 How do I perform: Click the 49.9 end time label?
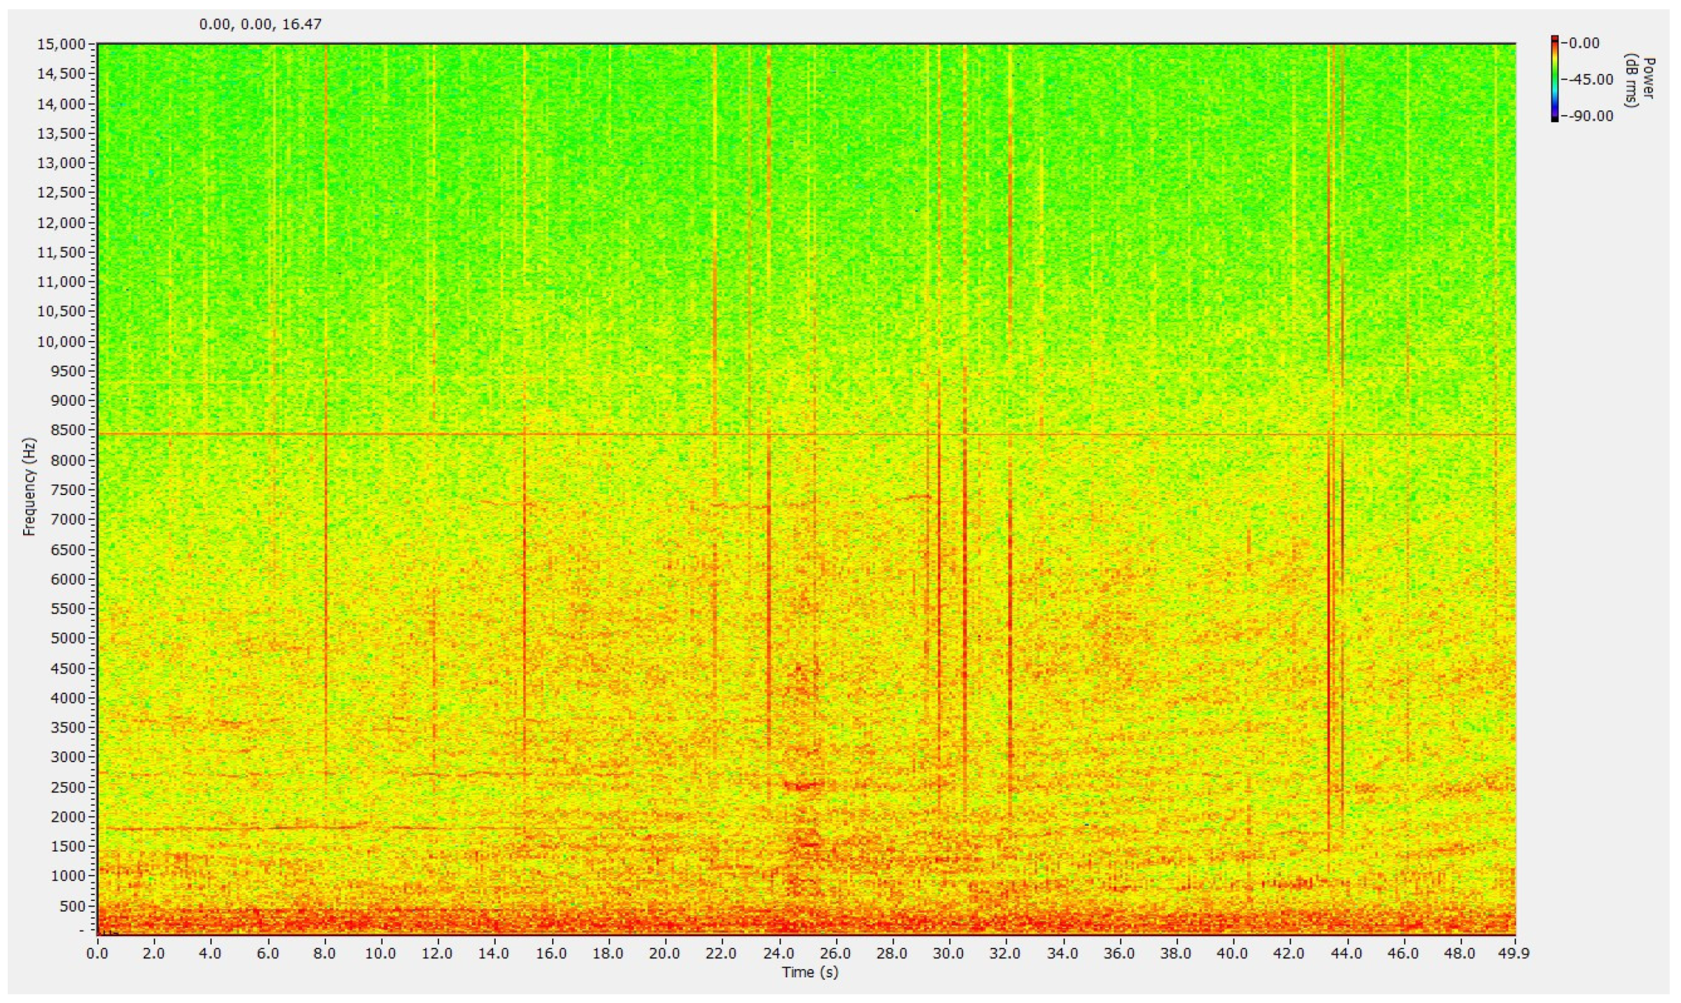[x=1513, y=953]
